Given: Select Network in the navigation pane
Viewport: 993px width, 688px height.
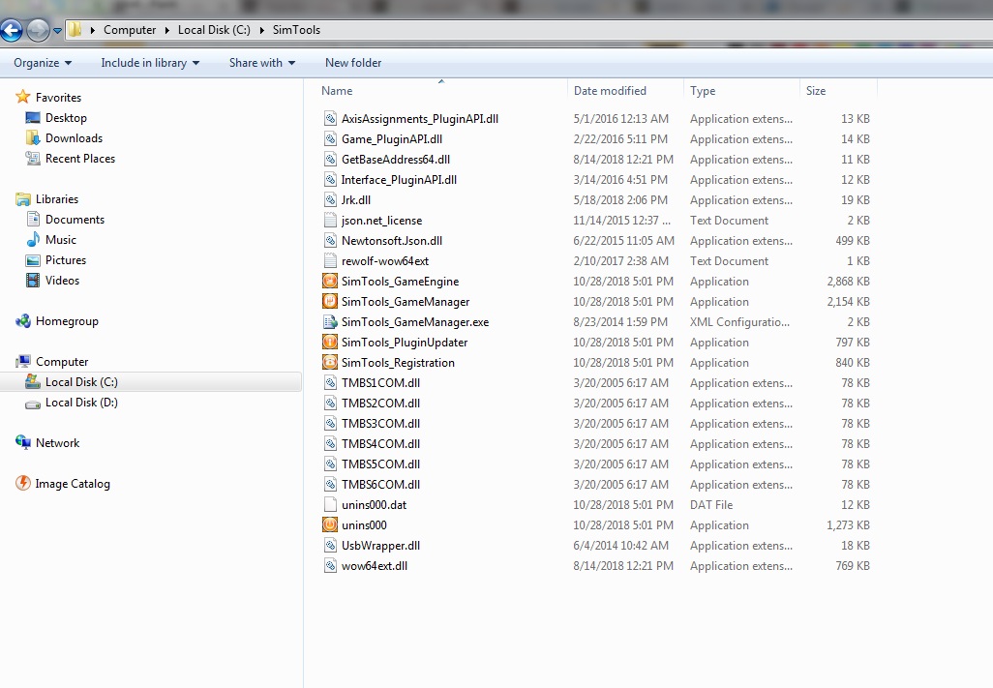Looking at the screenshot, I should coord(58,442).
